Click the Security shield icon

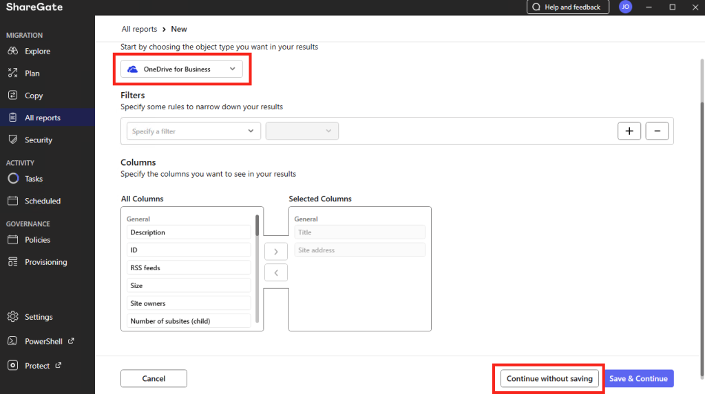(x=12, y=140)
